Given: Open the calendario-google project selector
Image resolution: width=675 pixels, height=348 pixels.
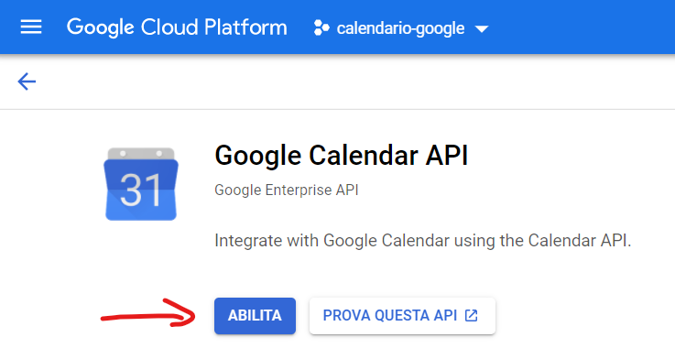Looking at the screenshot, I should click(x=401, y=28).
